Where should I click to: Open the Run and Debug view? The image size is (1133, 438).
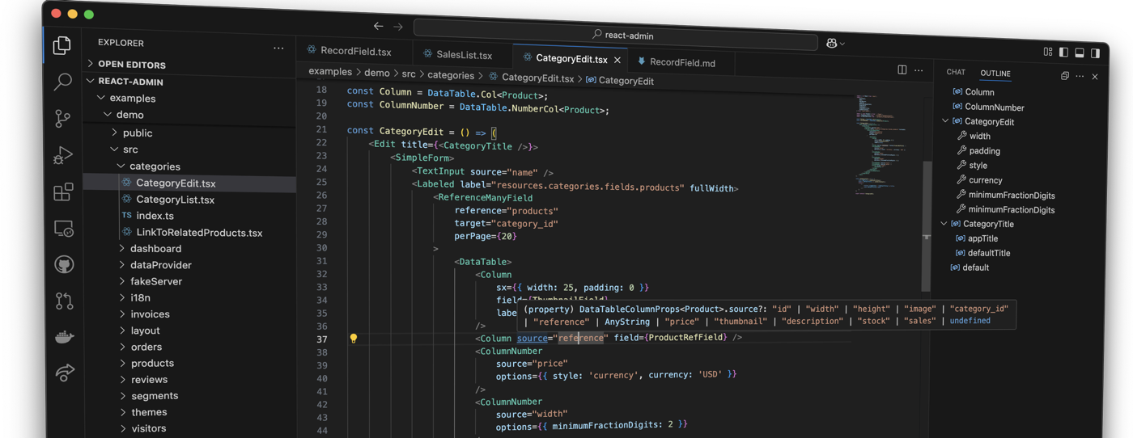(63, 155)
